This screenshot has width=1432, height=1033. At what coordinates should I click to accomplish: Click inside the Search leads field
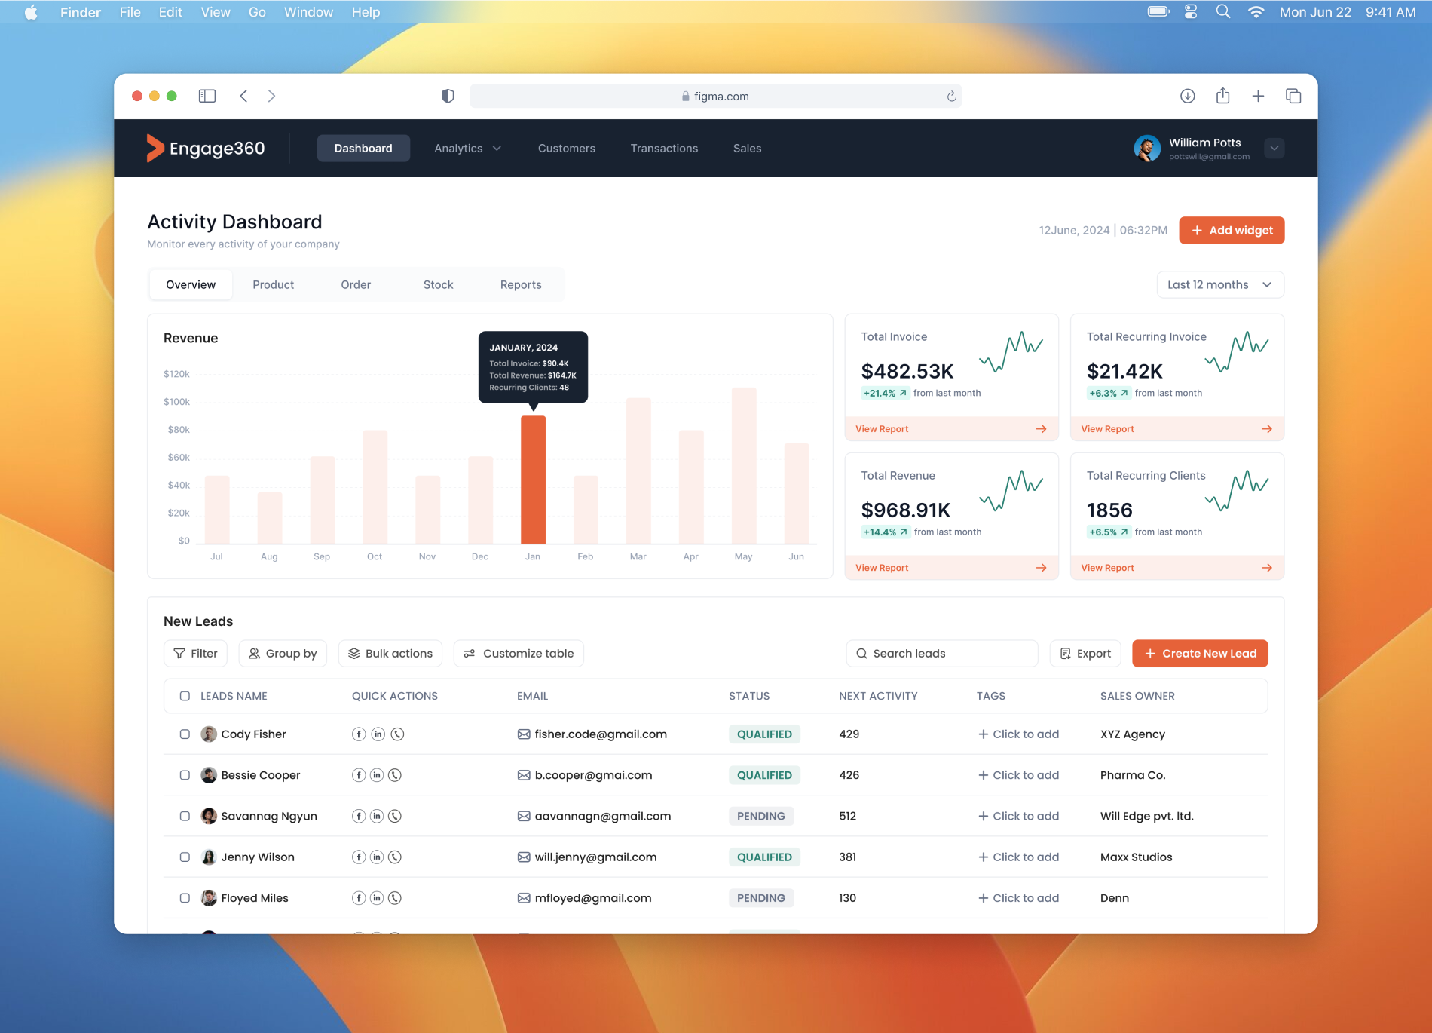tap(942, 653)
